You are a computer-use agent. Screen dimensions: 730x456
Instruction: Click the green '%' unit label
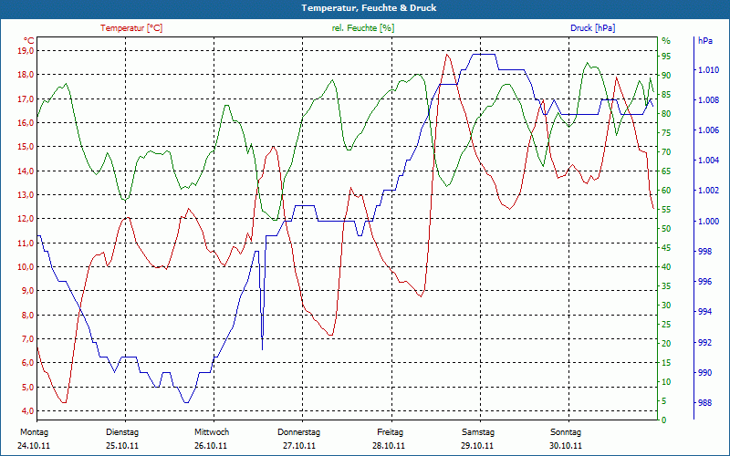(x=666, y=41)
